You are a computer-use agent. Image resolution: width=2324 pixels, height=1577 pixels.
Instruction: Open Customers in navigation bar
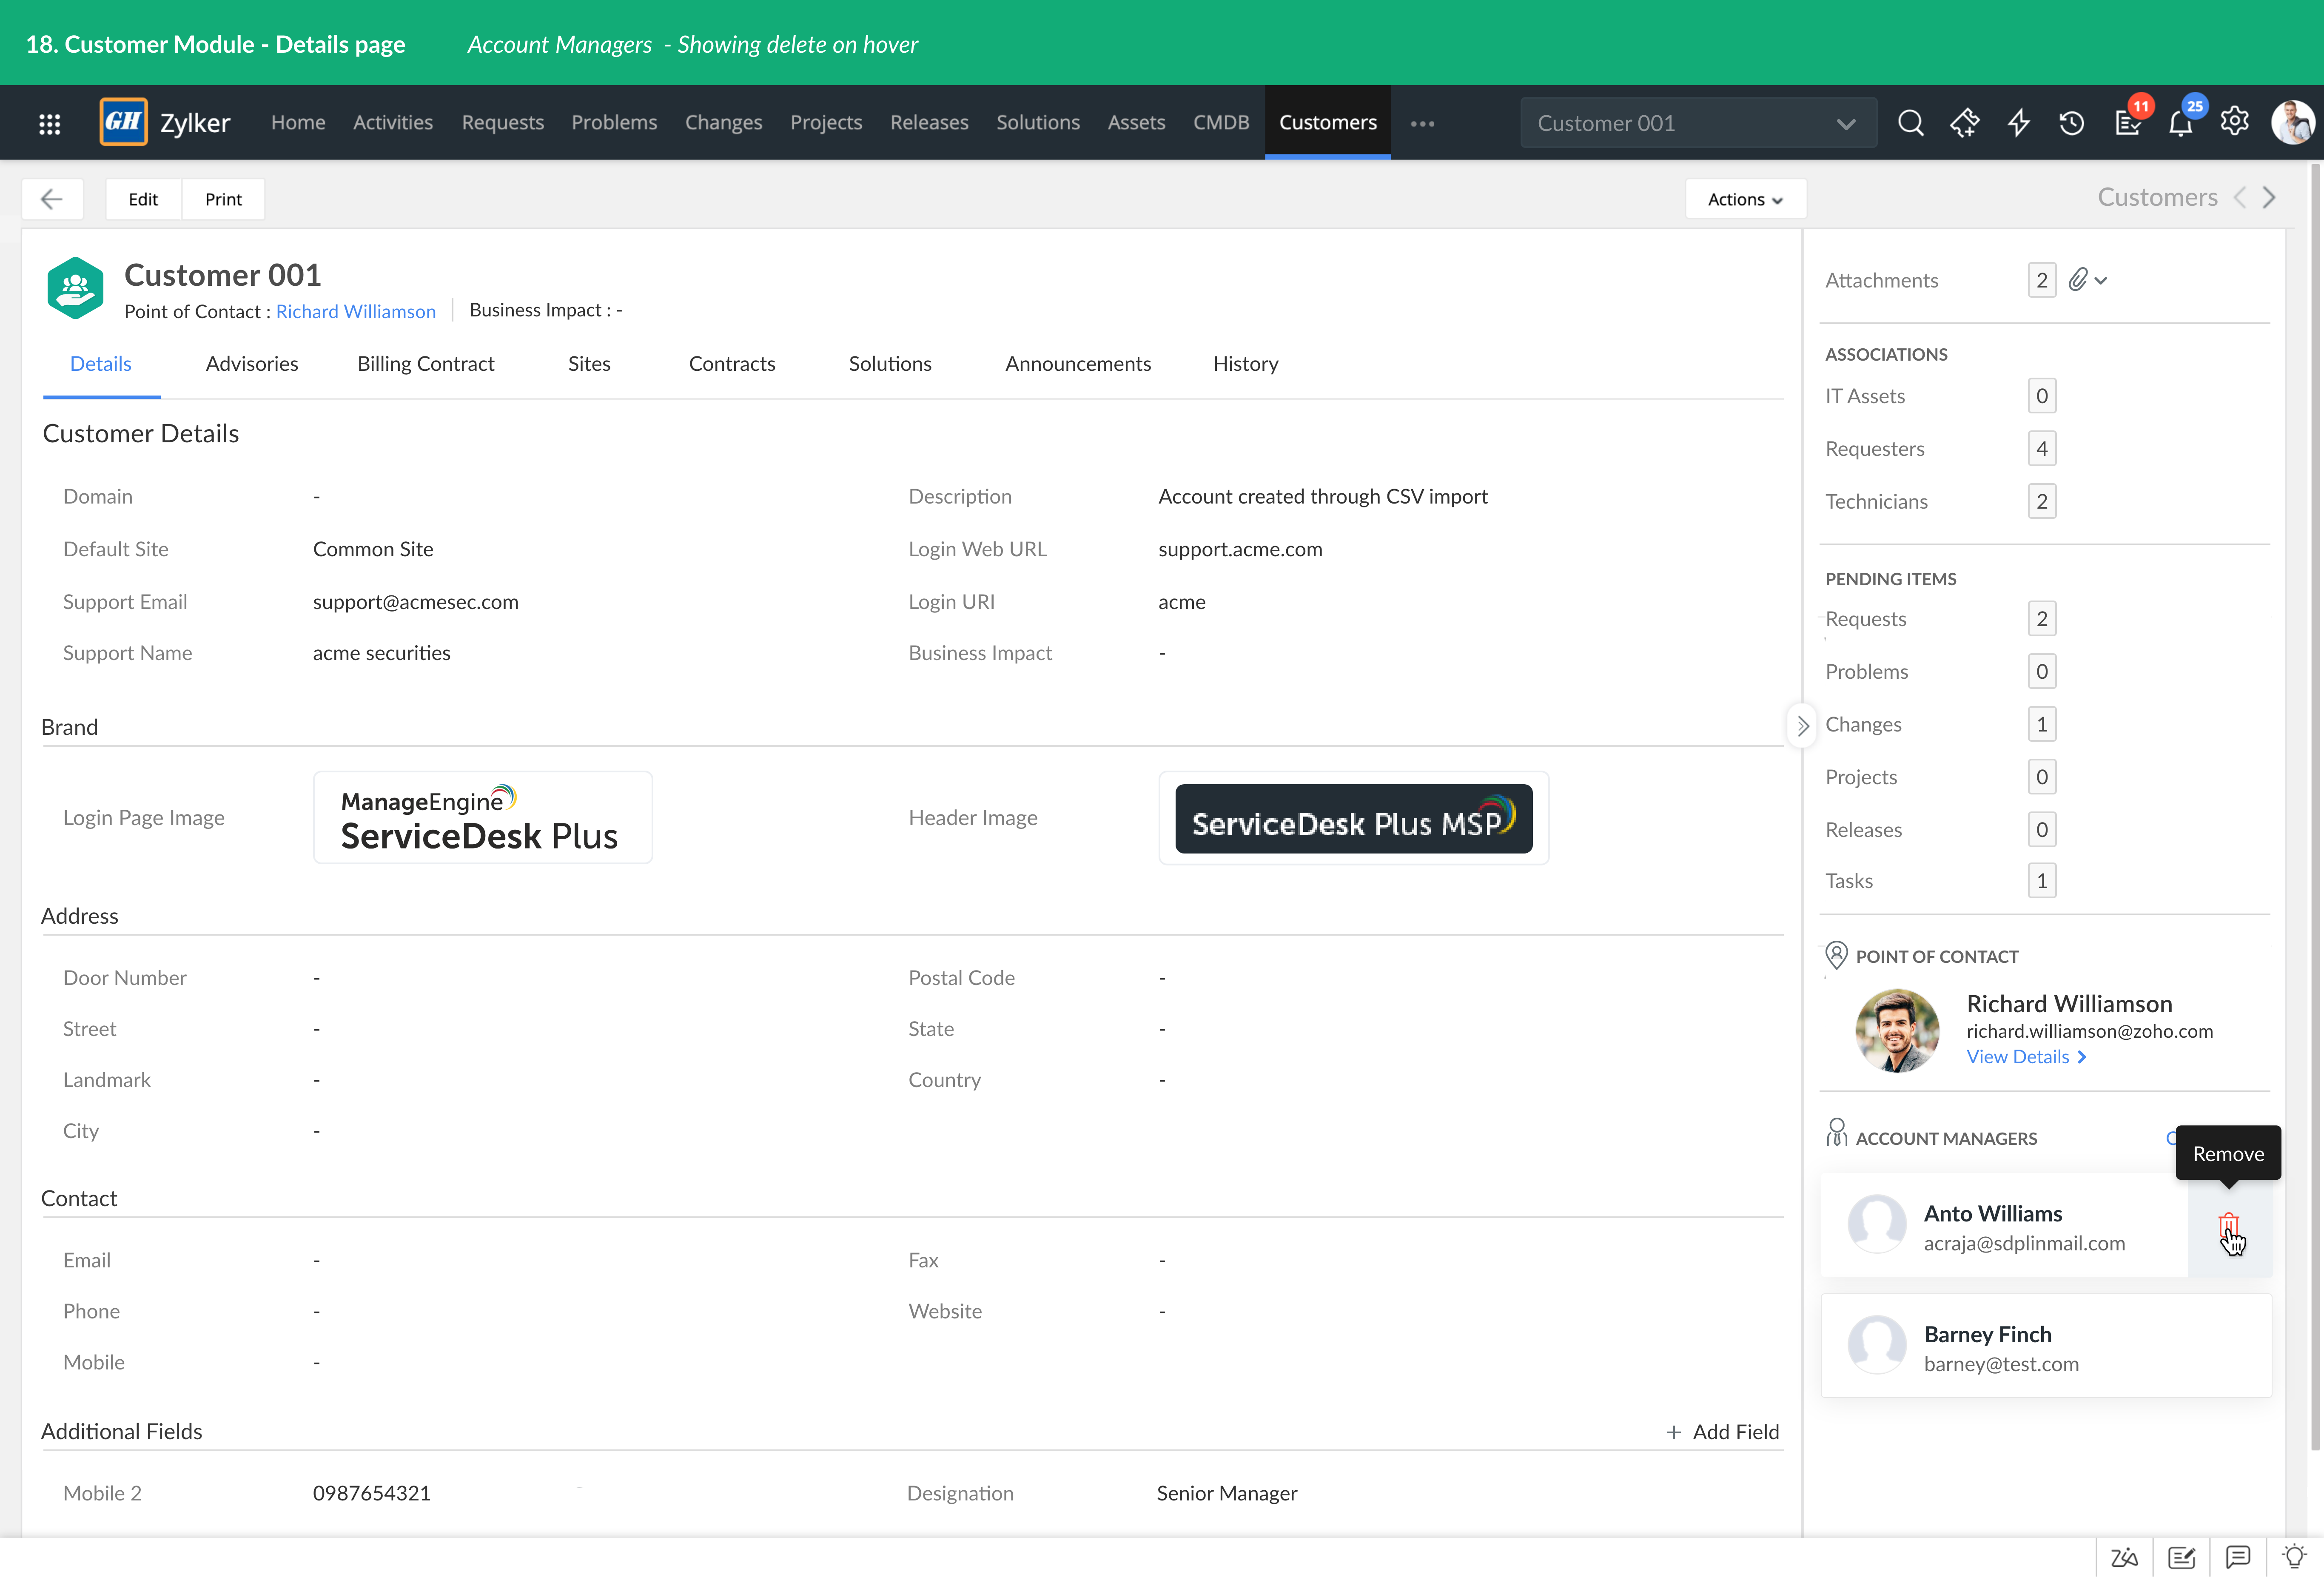coord(1328,122)
